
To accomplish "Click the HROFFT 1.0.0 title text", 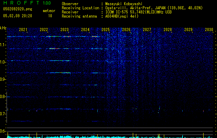I will (x=27, y=3).
